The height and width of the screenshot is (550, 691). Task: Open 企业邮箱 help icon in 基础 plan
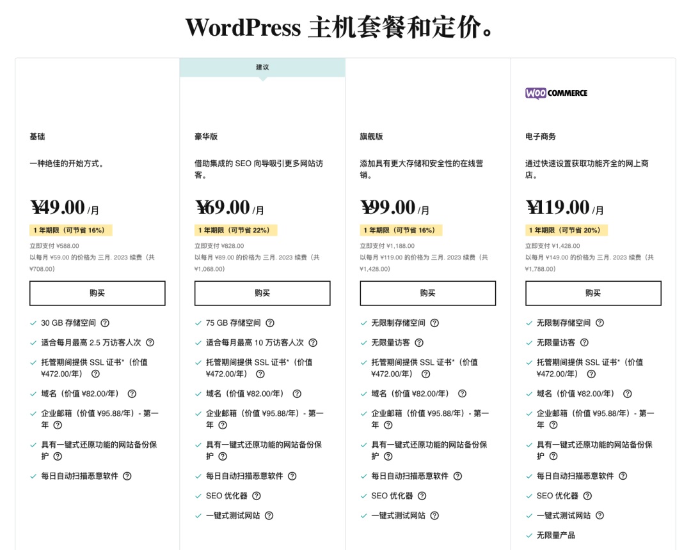[58, 425]
